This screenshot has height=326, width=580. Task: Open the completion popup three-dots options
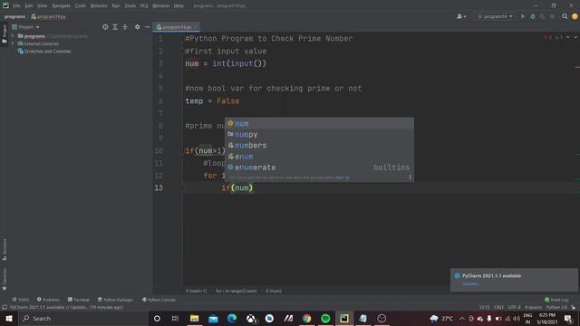click(x=410, y=177)
